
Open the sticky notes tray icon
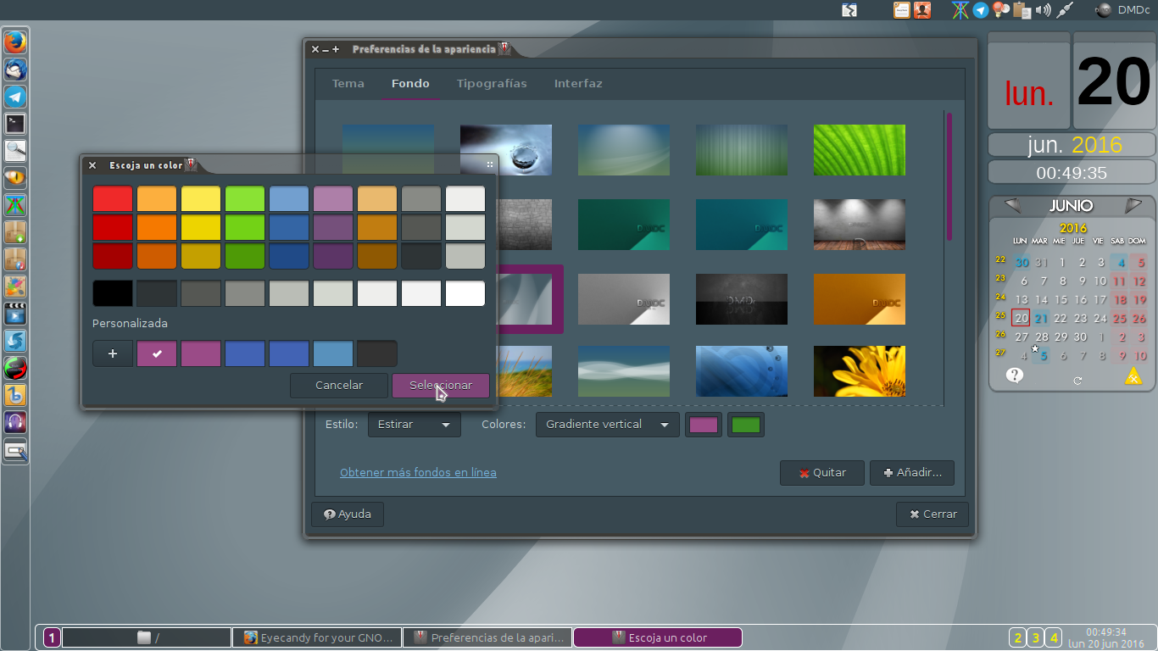(x=902, y=10)
